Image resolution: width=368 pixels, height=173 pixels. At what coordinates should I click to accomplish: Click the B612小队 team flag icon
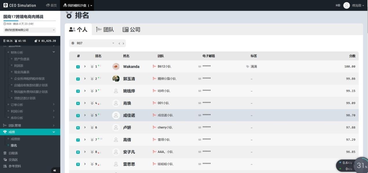pyautogui.click(x=155, y=67)
